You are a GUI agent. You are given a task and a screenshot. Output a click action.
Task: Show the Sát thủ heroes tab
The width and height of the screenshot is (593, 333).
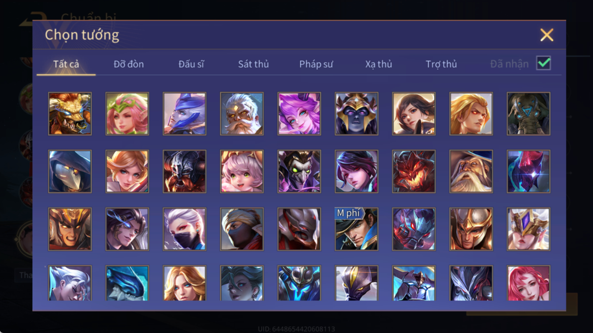[x=253, y=64]
